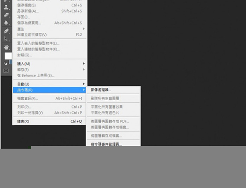Choose 平面化所有圖層效果 in scripts submenu
The height and width of the screenshot is (188, 246).
tap(113, 107)
